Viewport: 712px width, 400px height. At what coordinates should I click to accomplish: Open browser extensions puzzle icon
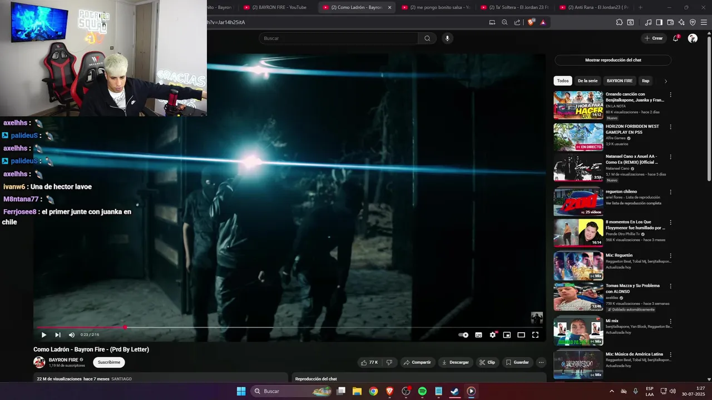coord(619,22)
